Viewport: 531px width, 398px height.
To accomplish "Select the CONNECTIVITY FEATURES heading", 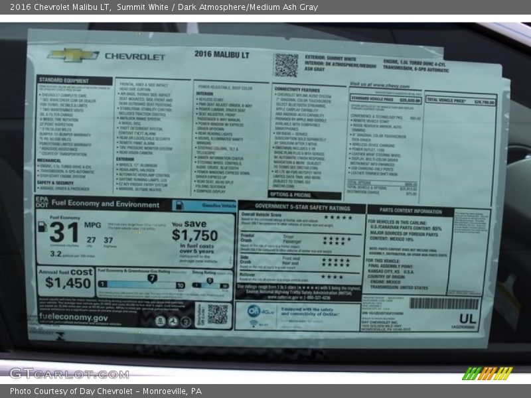I will [297, 90].
